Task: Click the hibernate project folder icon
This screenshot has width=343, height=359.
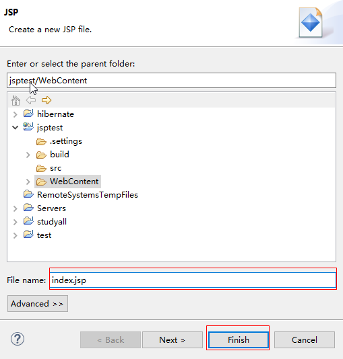Action: (x=28, y=114)
